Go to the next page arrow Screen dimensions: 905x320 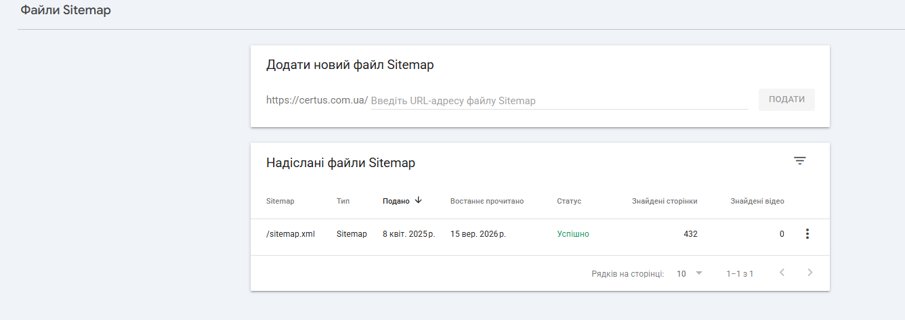pyautogui.click(x=810, y=273)
